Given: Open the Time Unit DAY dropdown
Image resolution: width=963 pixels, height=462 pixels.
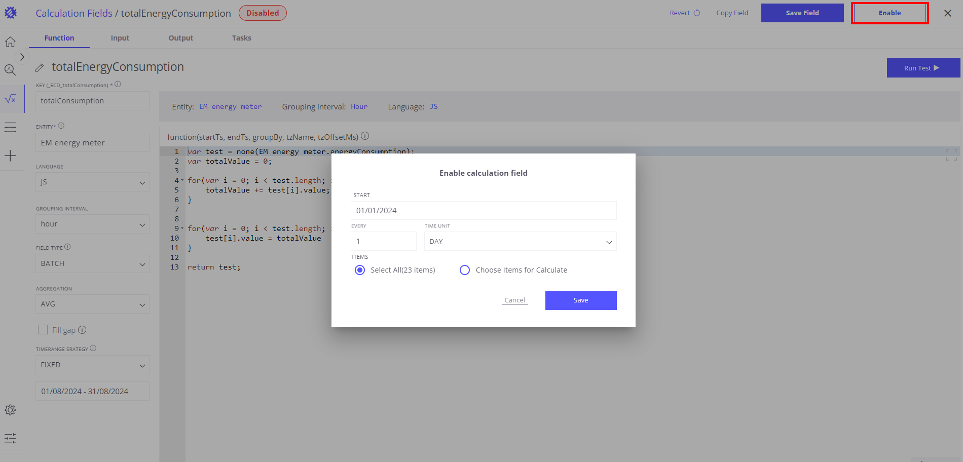Looking at the screenshot, I should pyautogui.click(x=520, y=242).
